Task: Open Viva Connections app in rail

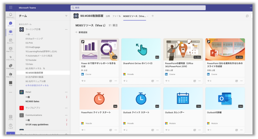Action: [10, 66]
